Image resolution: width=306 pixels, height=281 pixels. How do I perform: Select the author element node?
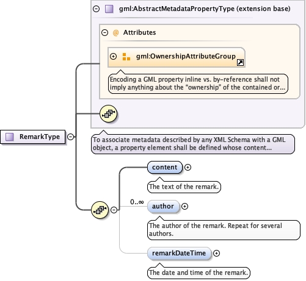tap(163, 206)
